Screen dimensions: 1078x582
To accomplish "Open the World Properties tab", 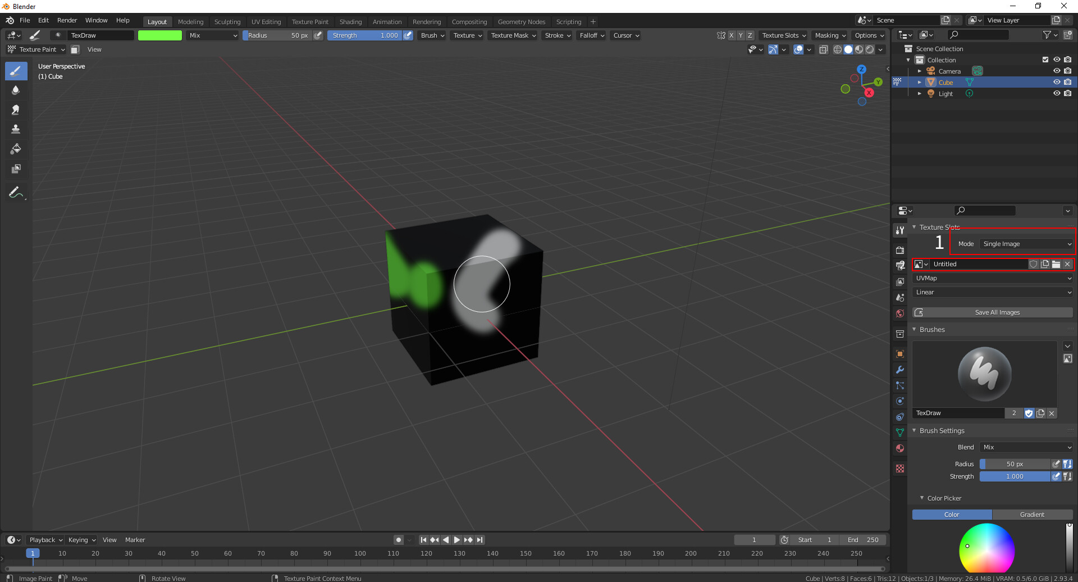I will click(900, 313).
